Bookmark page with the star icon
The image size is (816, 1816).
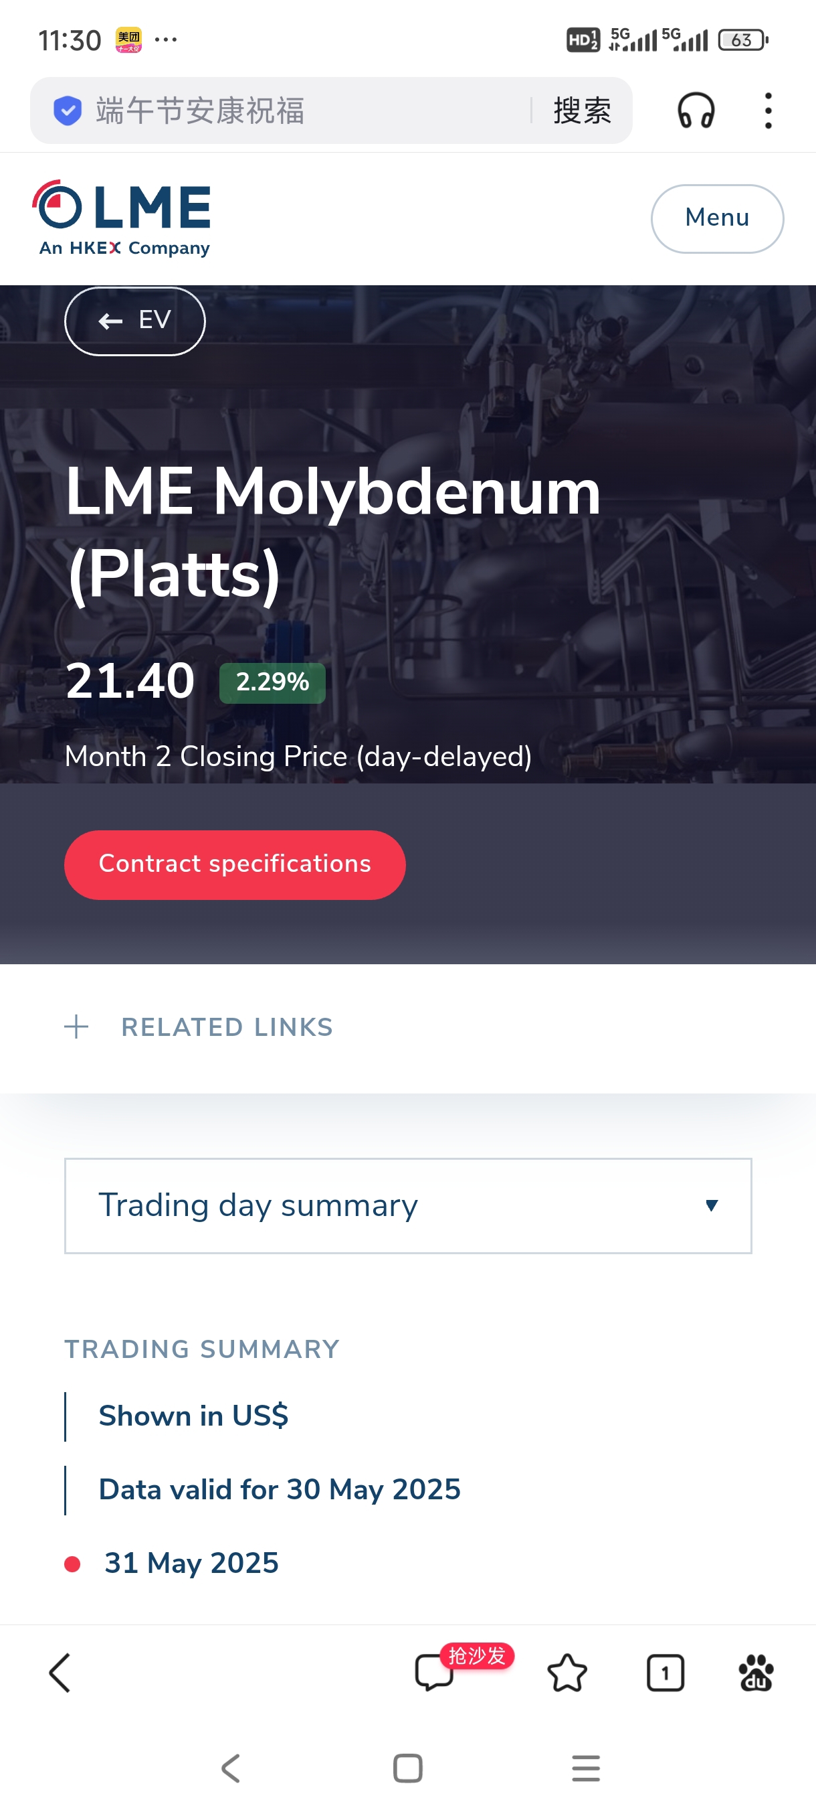pyautogui.click(x=566, y=1672)
